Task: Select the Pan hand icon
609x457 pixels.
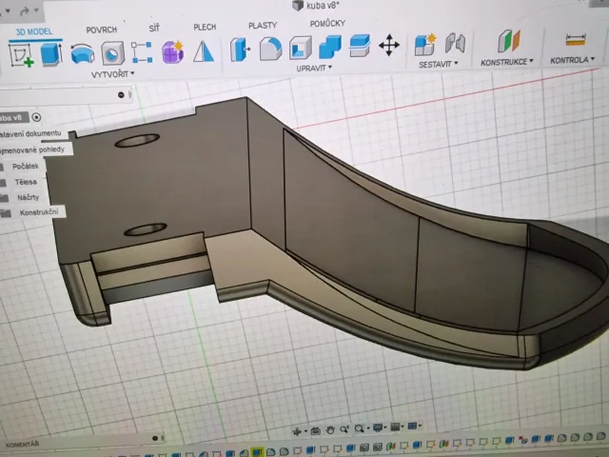Action: (x=330, y=429)
